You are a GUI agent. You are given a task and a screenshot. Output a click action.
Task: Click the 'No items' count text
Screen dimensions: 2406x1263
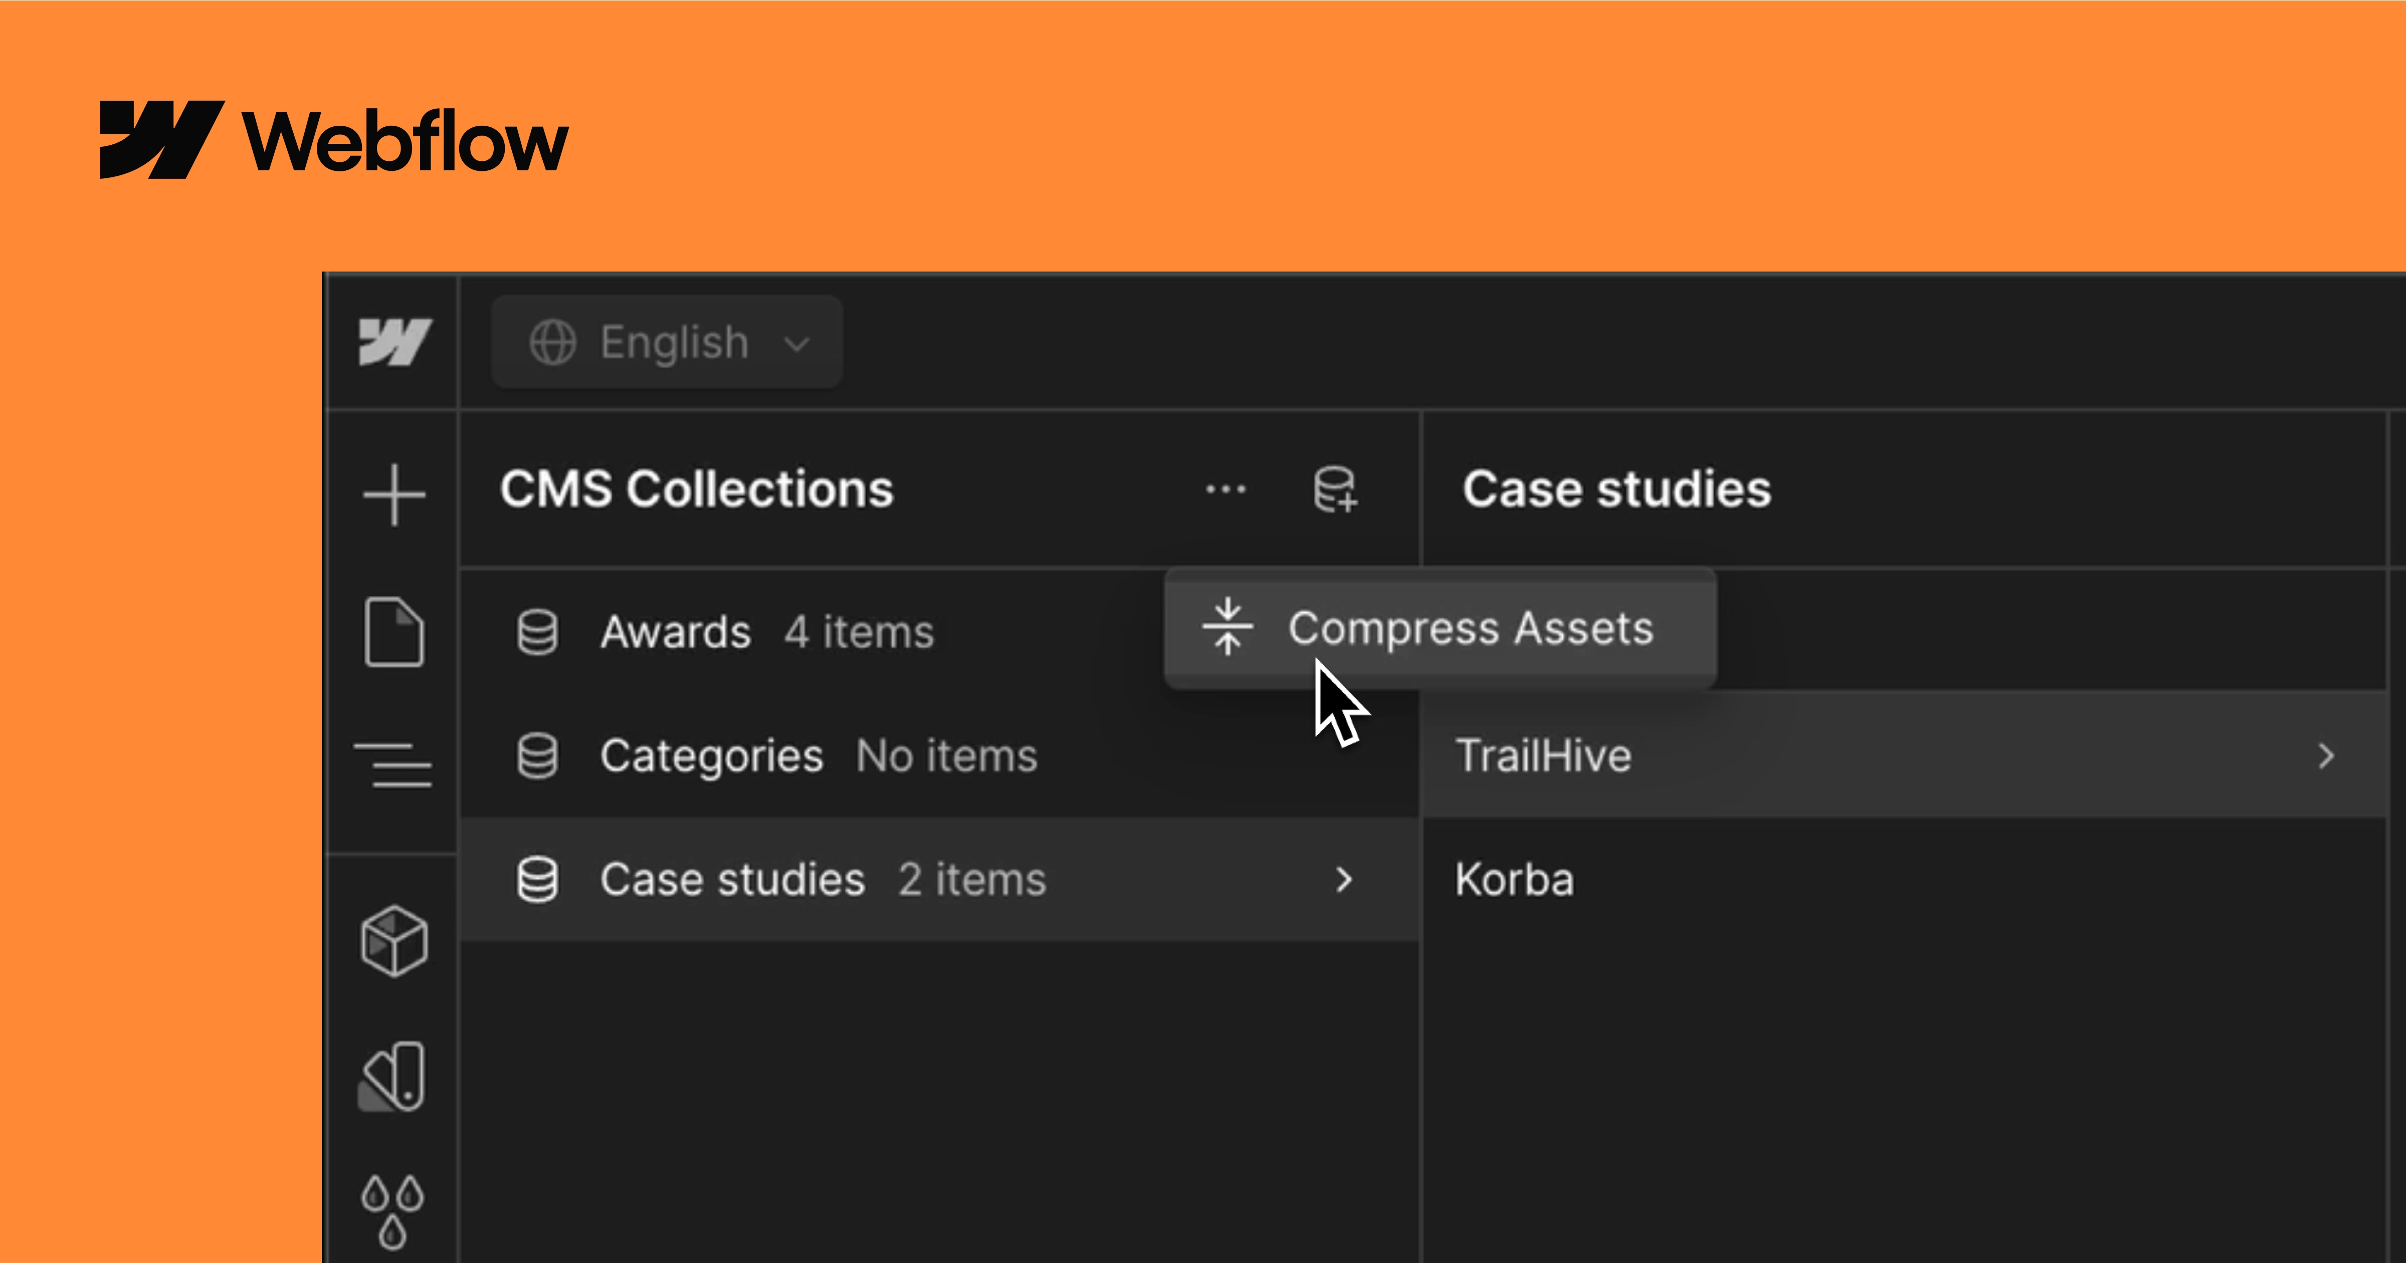[946, 756]
